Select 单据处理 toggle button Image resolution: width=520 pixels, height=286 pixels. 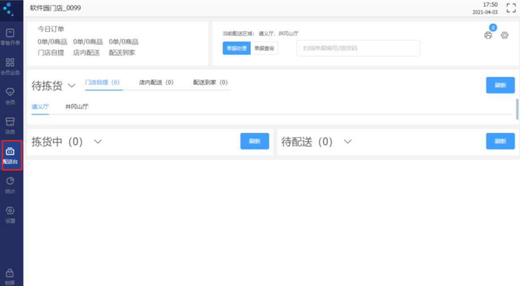(236, 48)
